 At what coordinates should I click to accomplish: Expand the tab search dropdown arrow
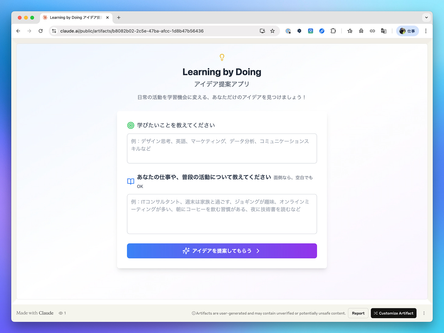click(426, 18)
